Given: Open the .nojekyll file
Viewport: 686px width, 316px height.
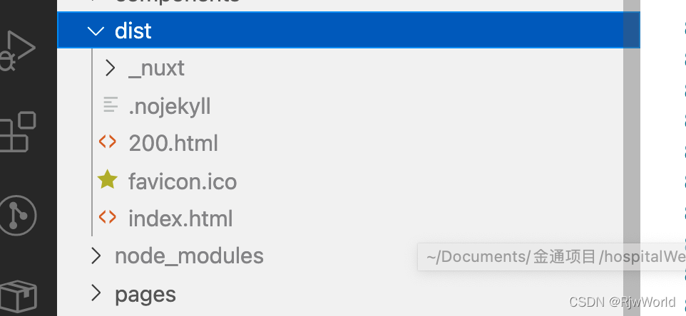Looking at the screenshot, I should pos(170,106).
